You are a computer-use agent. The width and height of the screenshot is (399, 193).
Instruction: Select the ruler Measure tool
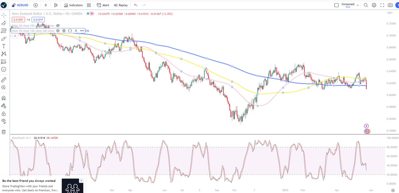click(x=4, y=80)
